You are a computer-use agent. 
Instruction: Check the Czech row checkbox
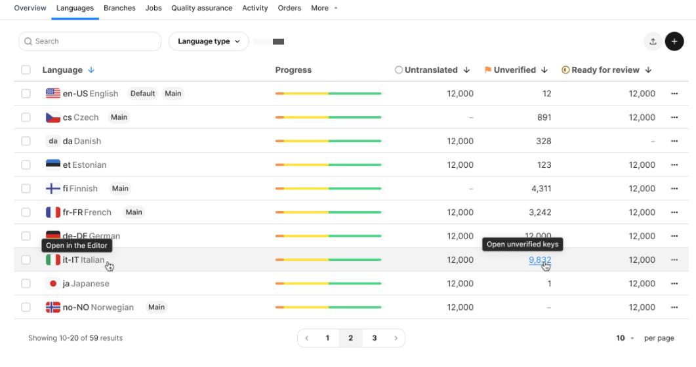pyautogui.click(x=26, y=117)
